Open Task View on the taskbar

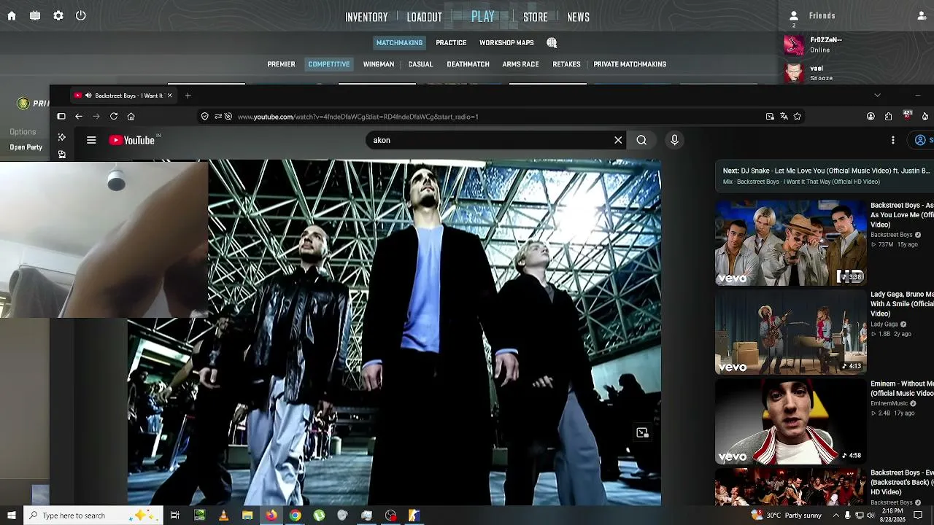pyautogui.click(x=175, y=516)
